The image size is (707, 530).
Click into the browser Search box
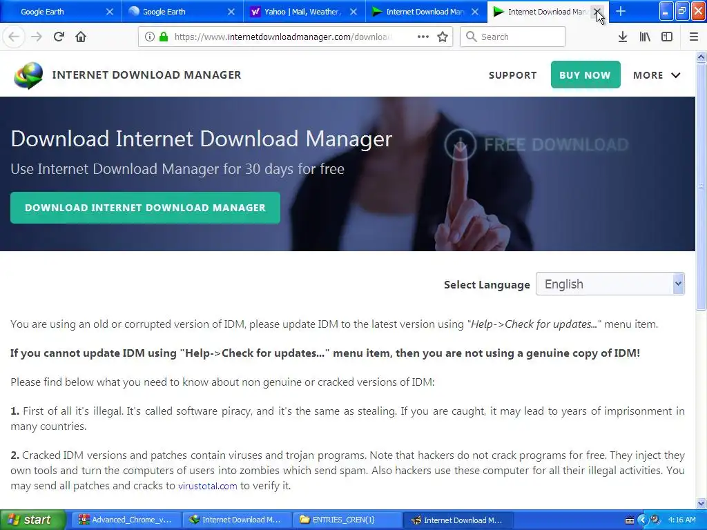[513, 37]
